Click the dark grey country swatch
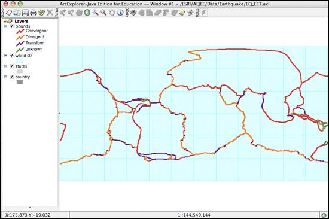Viewport: 329px width, 219px height. pos(20,82)
